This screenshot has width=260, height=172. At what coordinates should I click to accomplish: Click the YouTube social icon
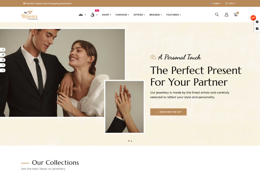(3, 60)
